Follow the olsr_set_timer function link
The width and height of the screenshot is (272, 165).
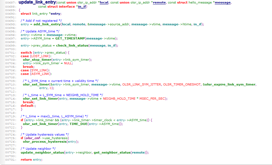(36, 84)
